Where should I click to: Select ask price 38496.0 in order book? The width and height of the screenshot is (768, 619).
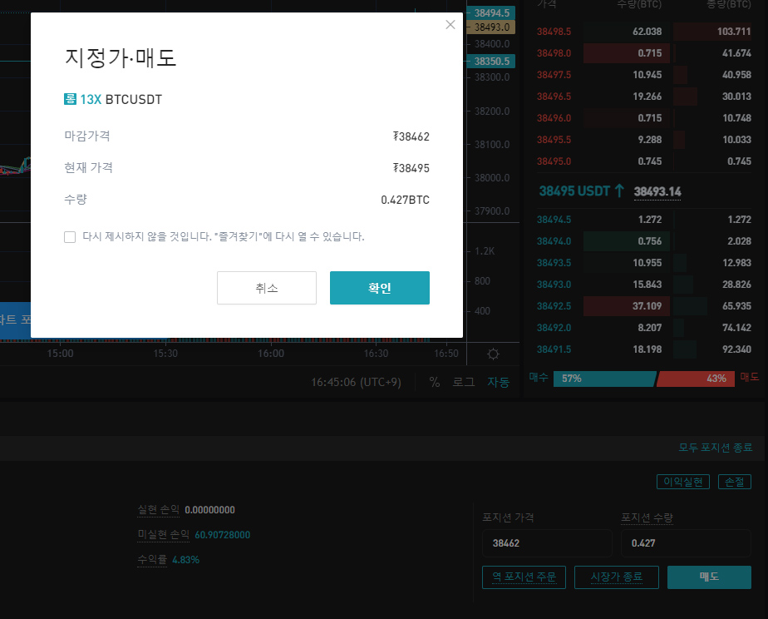[x=554, y=117]
